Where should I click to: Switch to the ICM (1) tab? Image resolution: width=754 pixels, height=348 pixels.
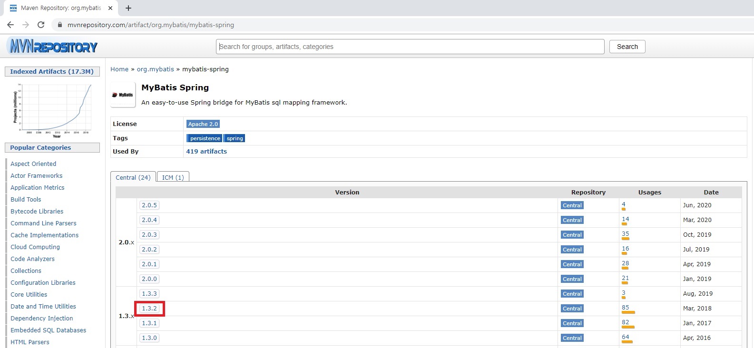click(x=173, y=177)
